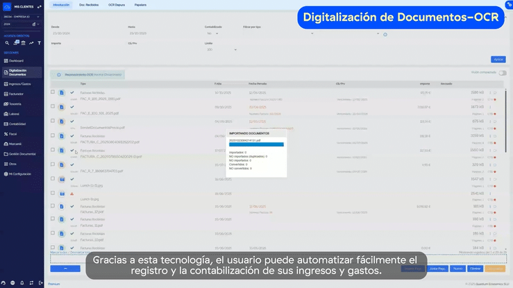Screen dimensions: 513x288
Task: Click the Desde date field
Action: [x=88, y=33]
